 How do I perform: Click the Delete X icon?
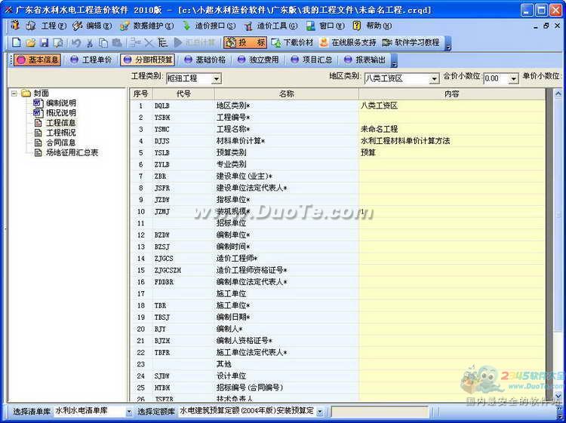149,43
